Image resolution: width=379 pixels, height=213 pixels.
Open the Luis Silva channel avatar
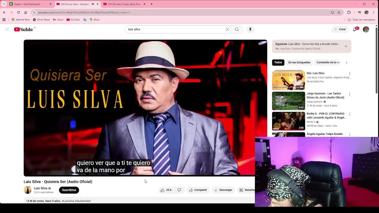28,190
